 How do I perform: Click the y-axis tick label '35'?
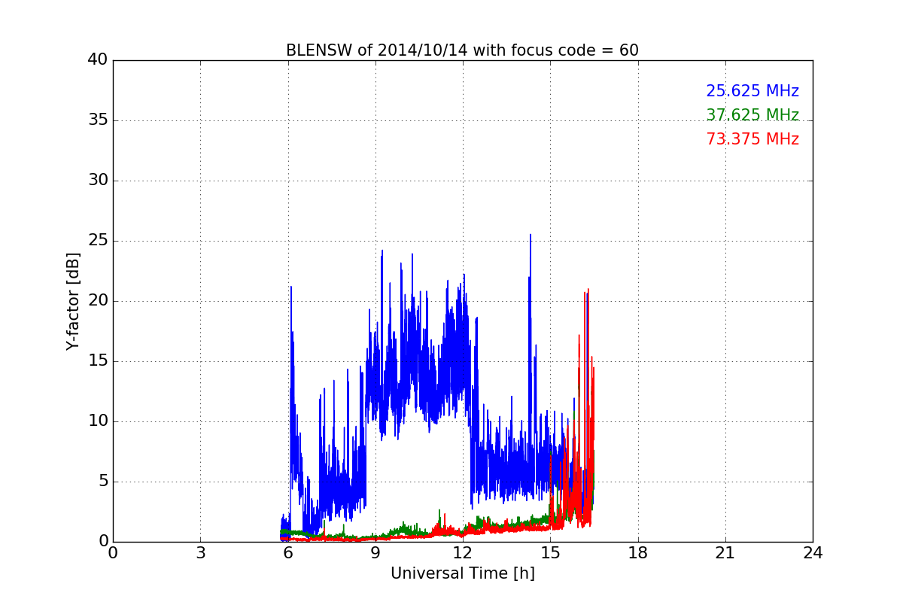98,120
